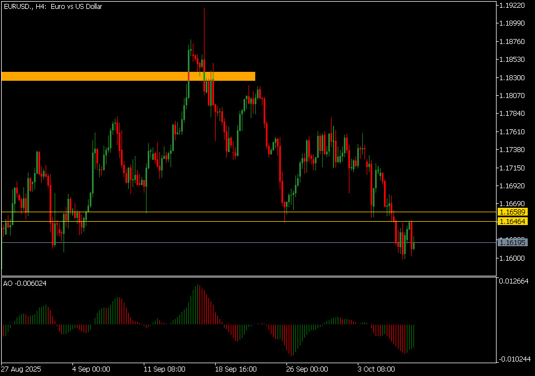Click the 26 Sep 00:00 time label
Screen dimensions: 535x376
tap(307, 369)
